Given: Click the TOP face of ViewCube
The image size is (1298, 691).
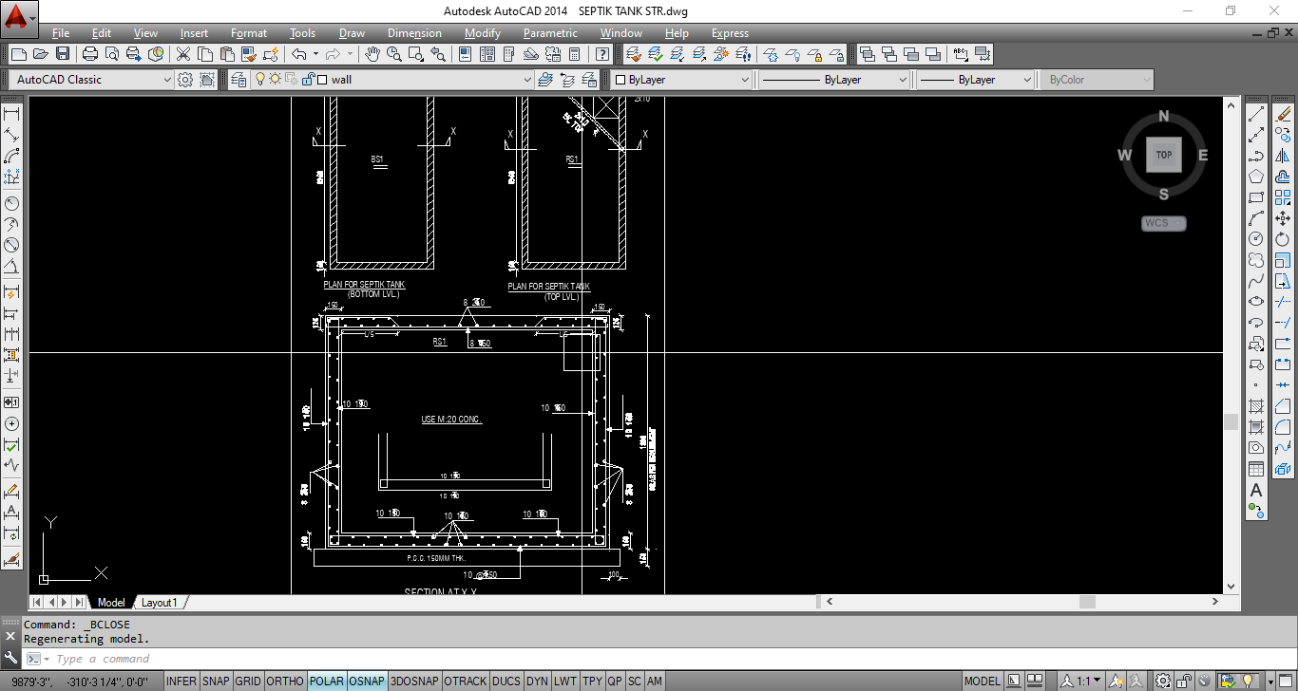Looking at the screenshot, I should [1163, 155].
